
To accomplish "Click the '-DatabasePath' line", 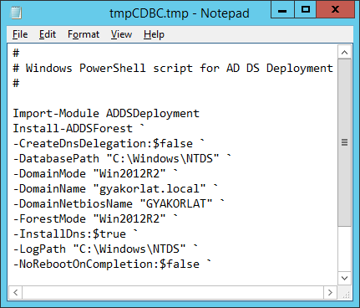I will click(122, 158).
